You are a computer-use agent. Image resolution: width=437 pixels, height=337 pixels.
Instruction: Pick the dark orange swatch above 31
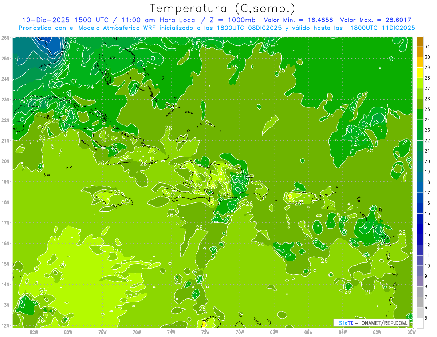click(420, 42)
